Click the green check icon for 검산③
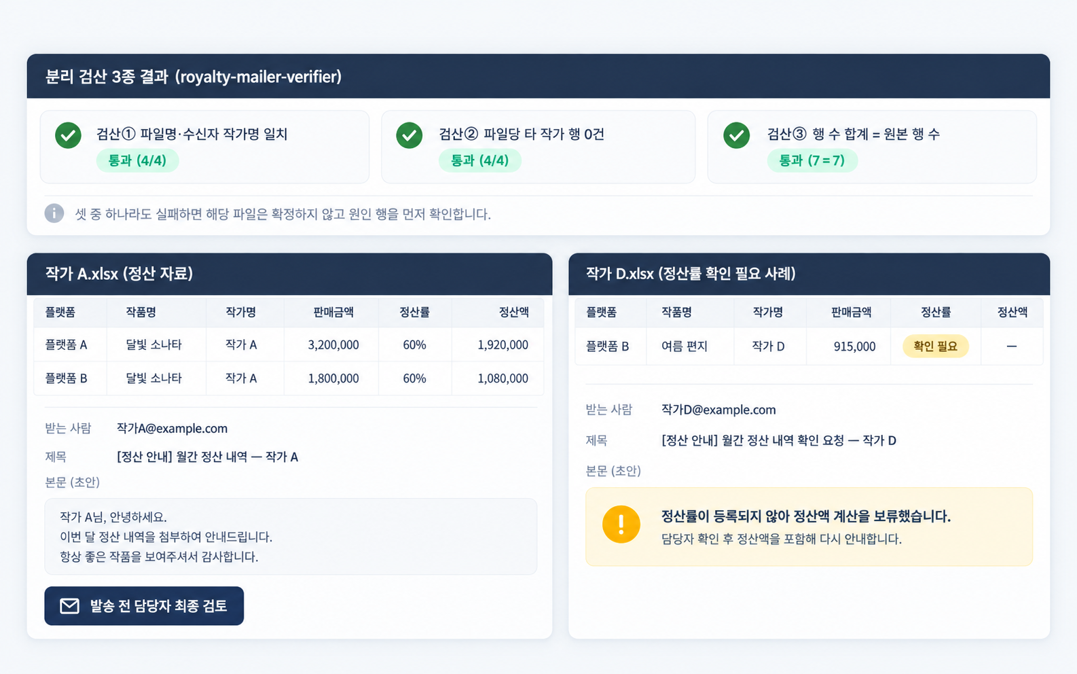 736,135
